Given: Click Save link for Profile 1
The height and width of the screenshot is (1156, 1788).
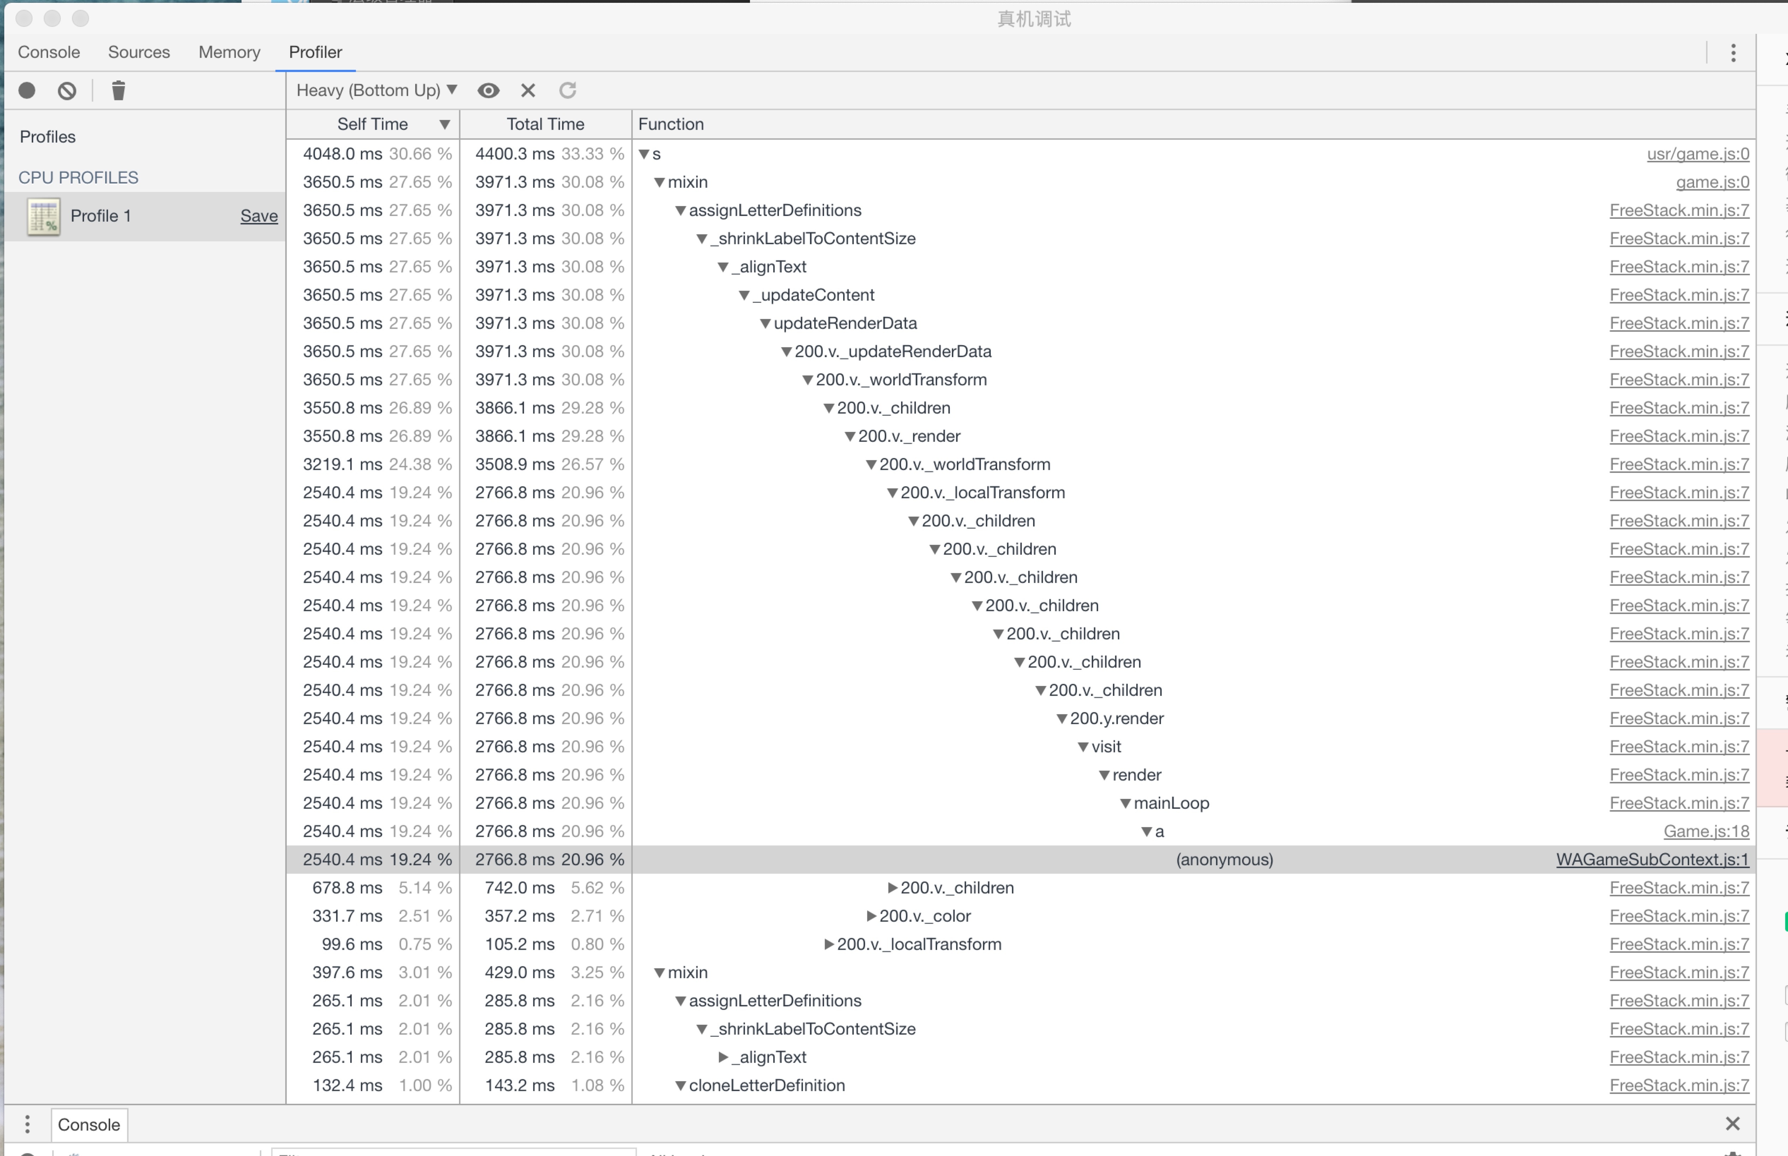Looking at the screenshot, I should point(258,216).
